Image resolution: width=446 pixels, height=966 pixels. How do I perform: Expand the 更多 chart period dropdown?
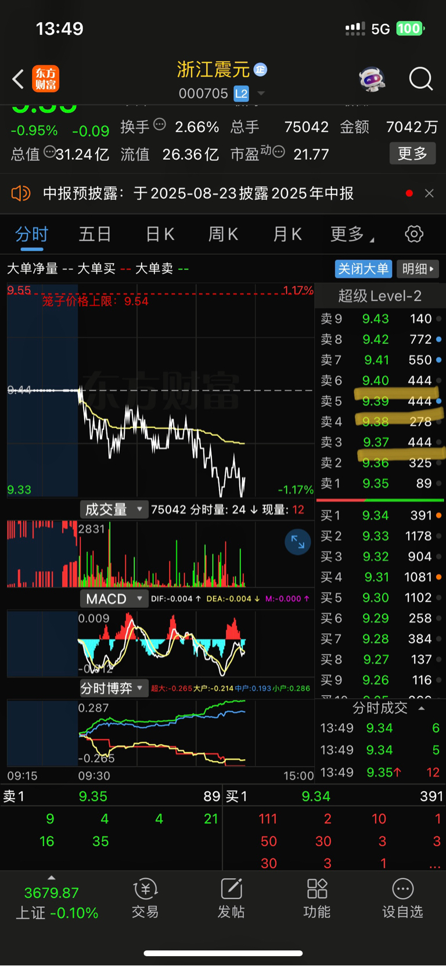click(352, 234)
